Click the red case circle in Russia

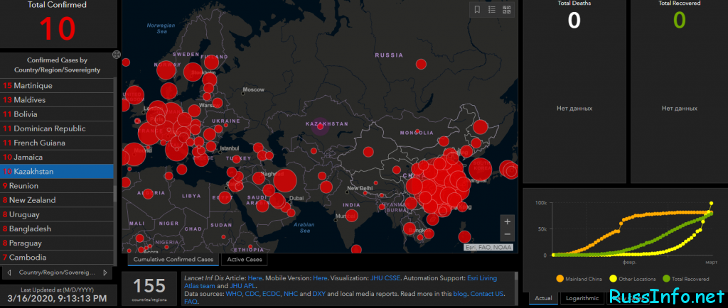tap(421, 64)
